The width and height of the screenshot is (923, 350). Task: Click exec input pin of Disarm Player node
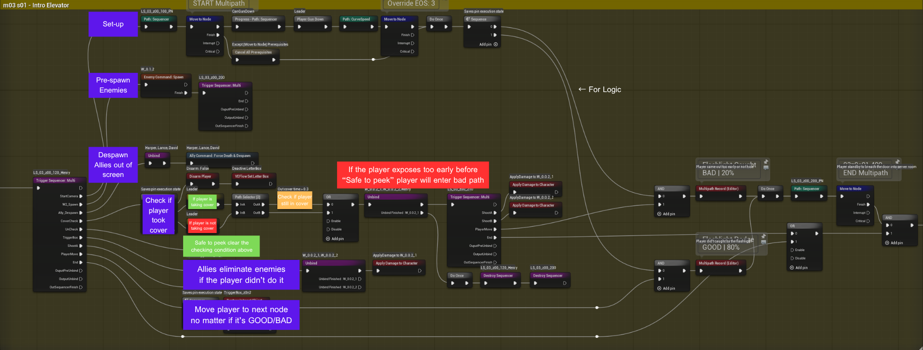click(192, 184)
